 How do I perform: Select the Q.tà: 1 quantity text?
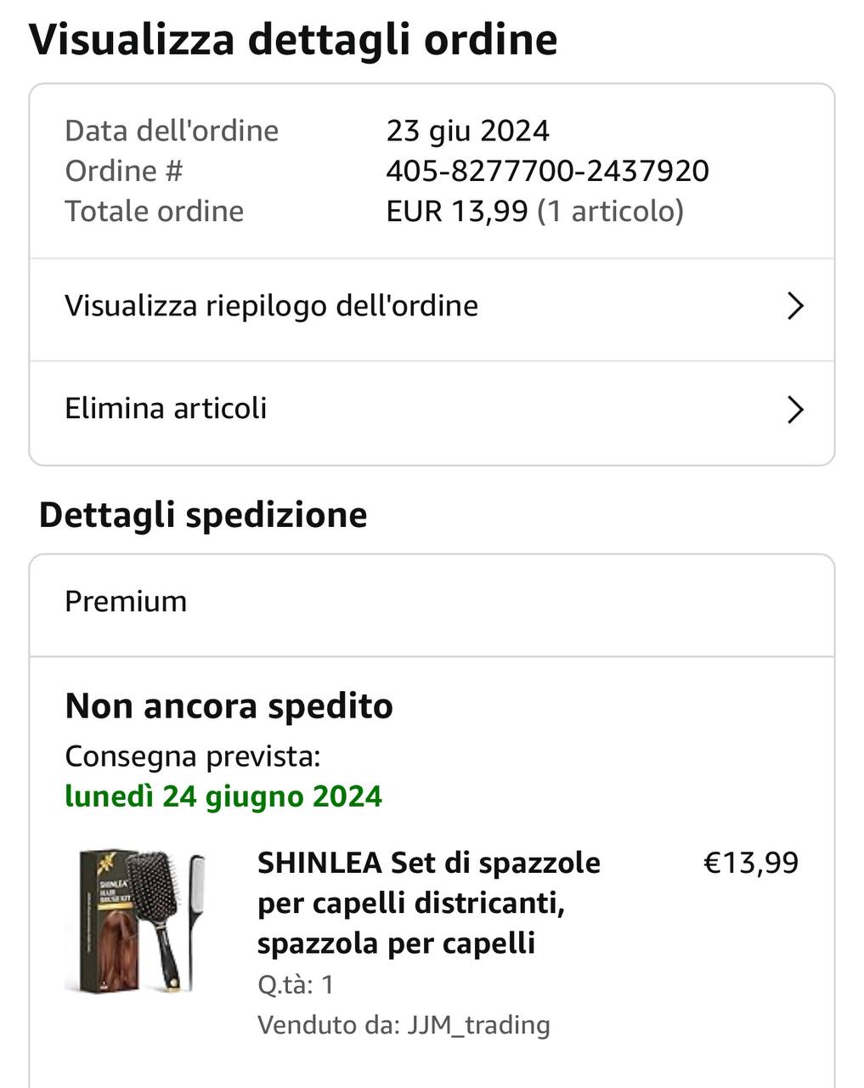point(296,984)
